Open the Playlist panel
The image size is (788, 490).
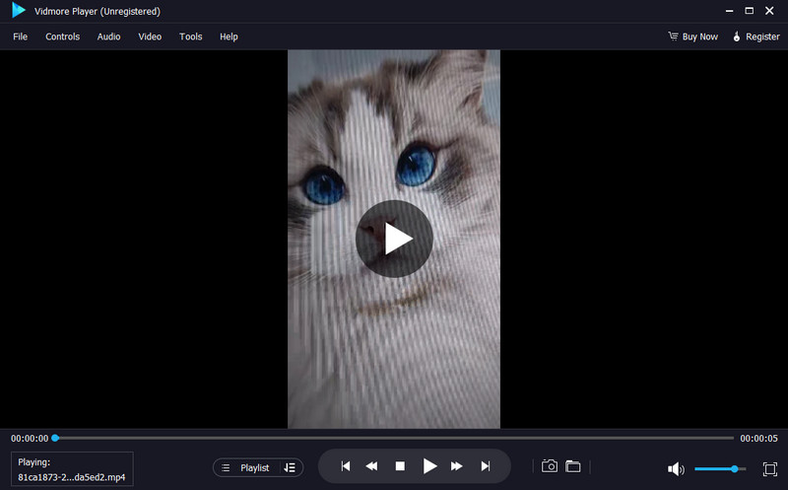(246, 467)
